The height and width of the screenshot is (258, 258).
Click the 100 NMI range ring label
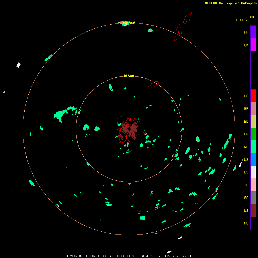129,23
